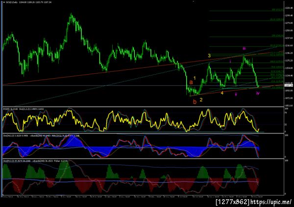Click the 50.0 Fibonacci level label
Screen dimensions: 294x207
coord(276,74)
